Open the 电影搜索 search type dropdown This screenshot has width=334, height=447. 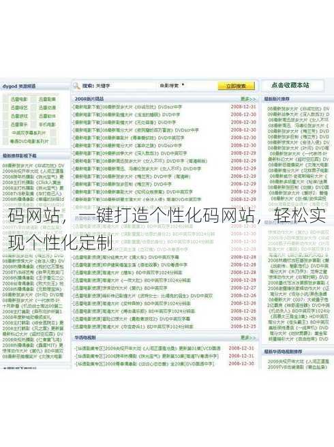point(172,85)
